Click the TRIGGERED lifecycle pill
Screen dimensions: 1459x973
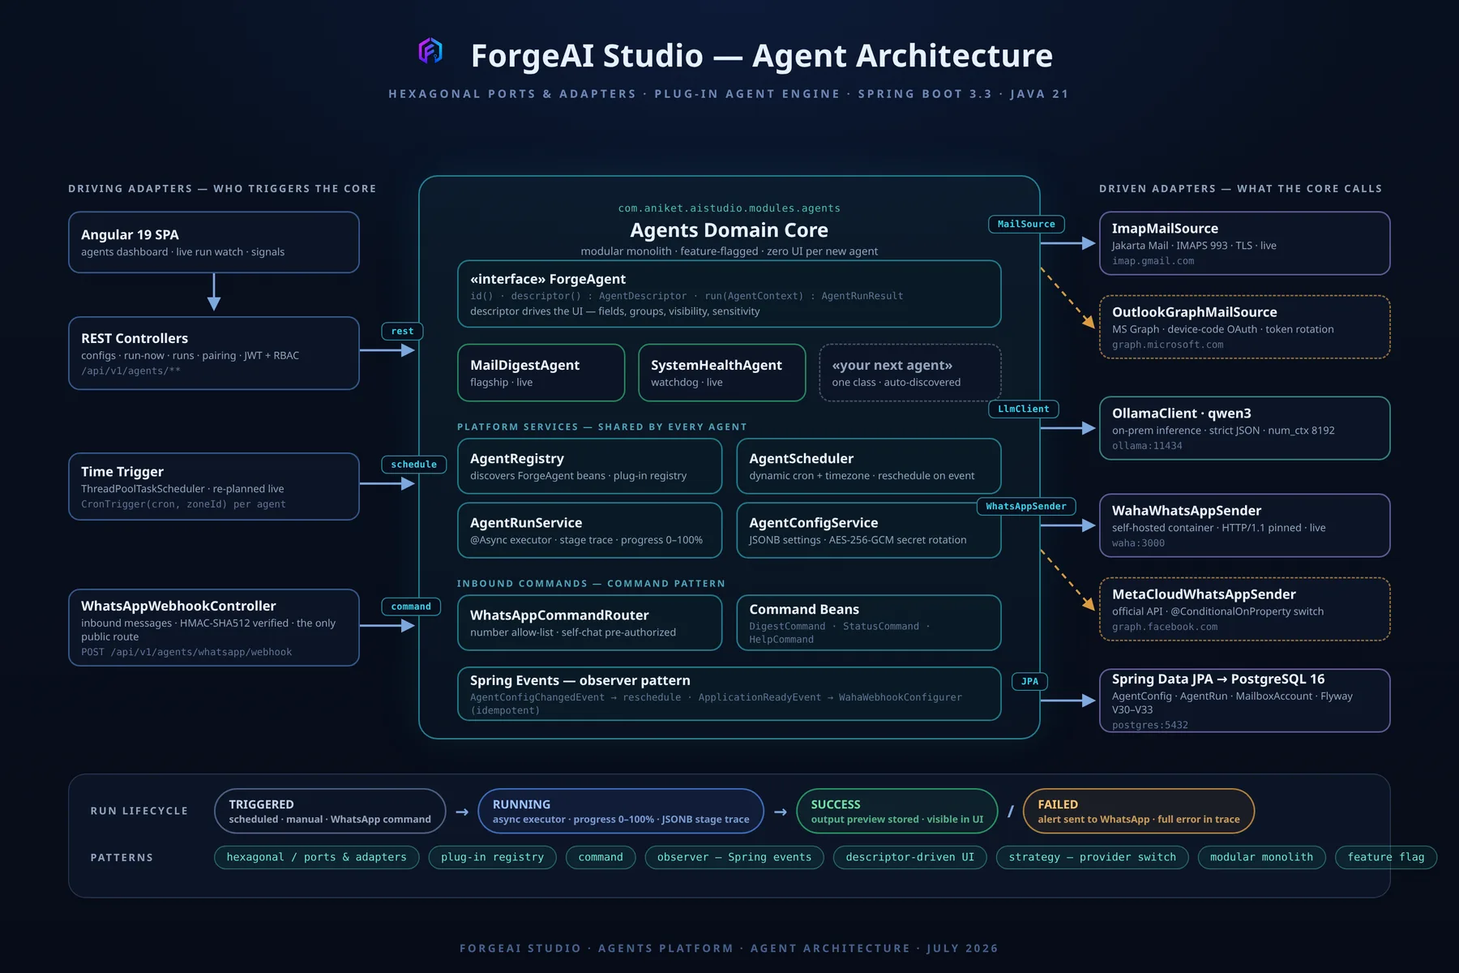(331, 811)
